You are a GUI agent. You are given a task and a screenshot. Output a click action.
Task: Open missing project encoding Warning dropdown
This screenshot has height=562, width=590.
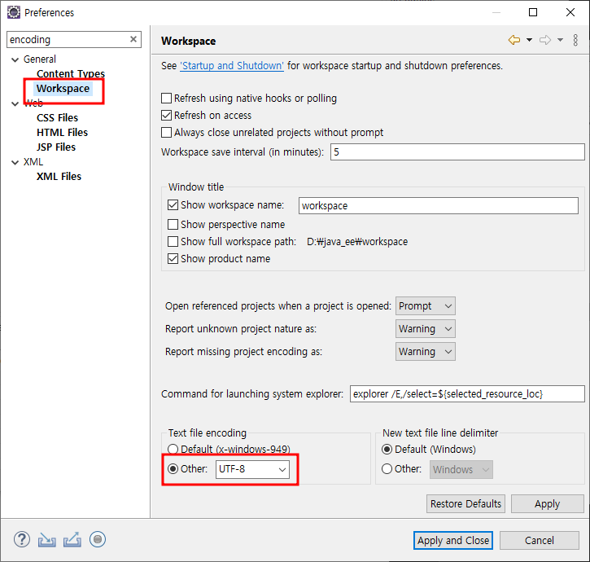point(425,351)
